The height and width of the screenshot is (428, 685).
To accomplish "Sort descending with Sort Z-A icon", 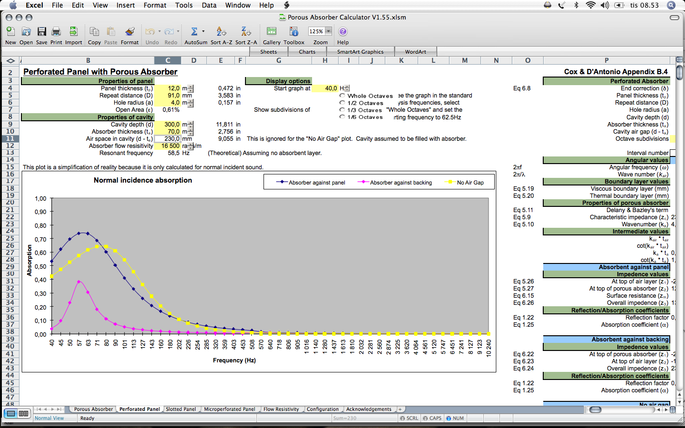I will [x=246, y=32].
